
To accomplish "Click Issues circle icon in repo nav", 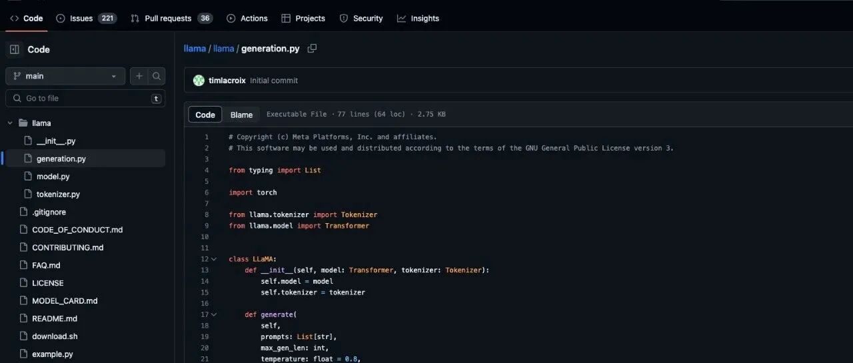I will click(x=61, y=19).
